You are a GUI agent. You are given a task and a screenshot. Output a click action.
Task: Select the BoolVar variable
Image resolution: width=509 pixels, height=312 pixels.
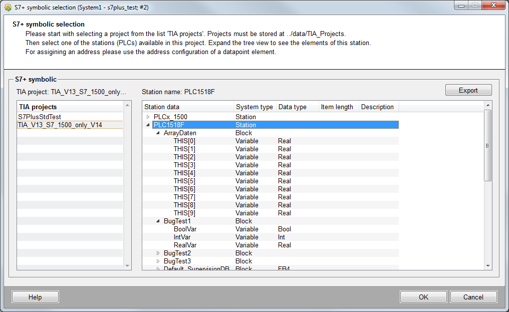183,229
